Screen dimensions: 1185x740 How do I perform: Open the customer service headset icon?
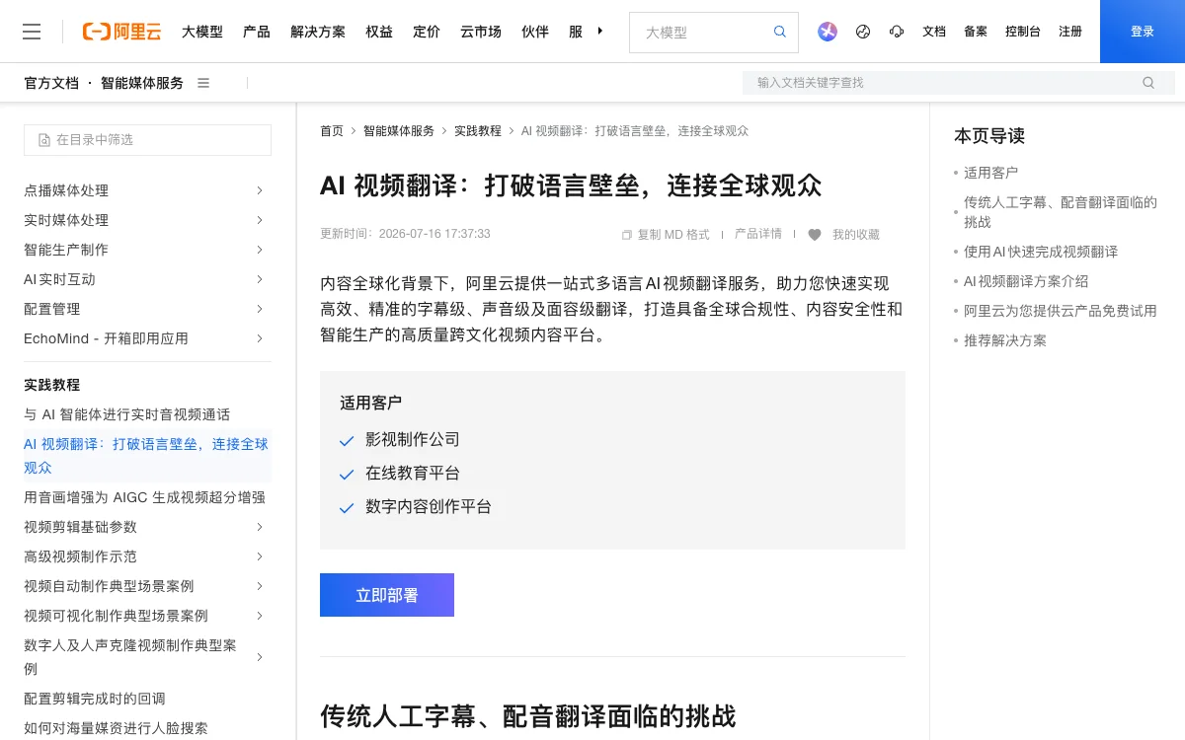[897, 32]
